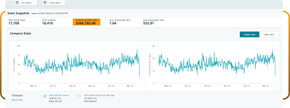Click the 4/1/2022 start date field
Screen dimensions: 290x108
[x=28, y=3]
